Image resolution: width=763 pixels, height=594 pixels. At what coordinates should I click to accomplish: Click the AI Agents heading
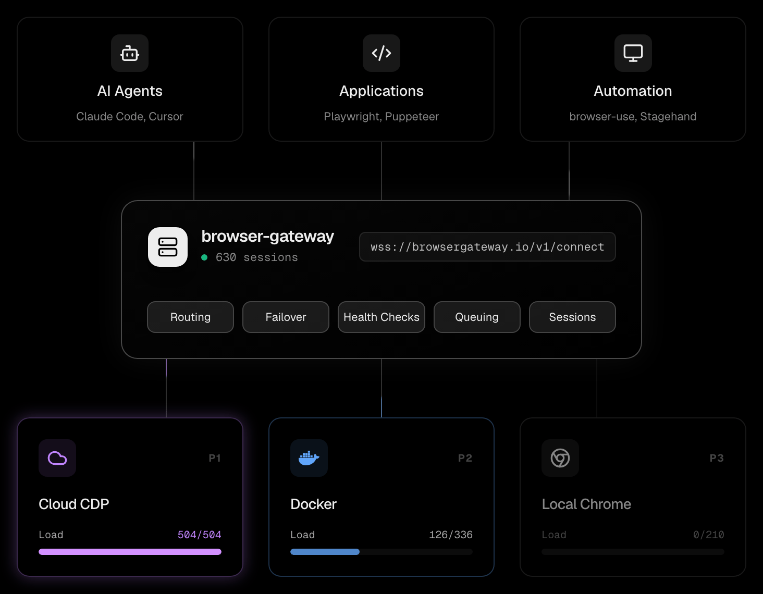pos(130,91)
